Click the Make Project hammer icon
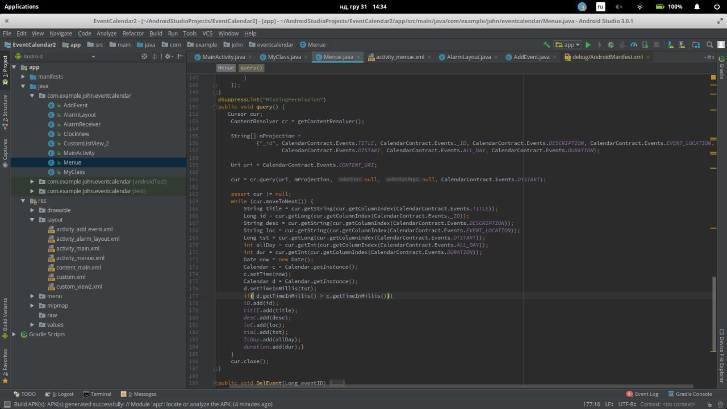The image size is (727, 409). tap(546, 45)
